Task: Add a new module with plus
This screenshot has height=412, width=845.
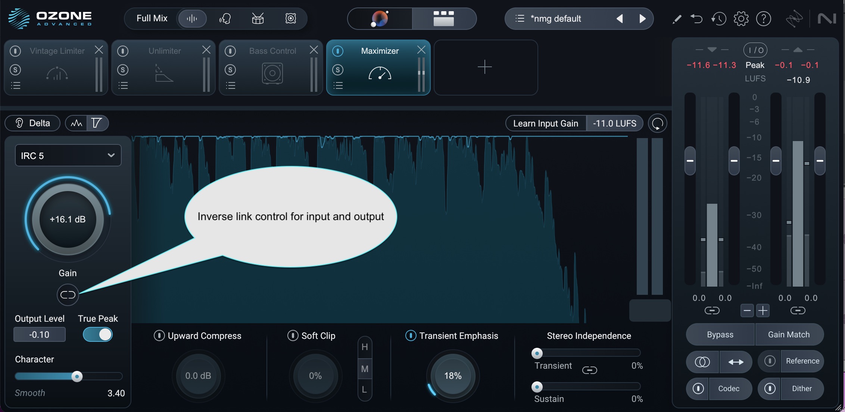Action: coord(485,67)
